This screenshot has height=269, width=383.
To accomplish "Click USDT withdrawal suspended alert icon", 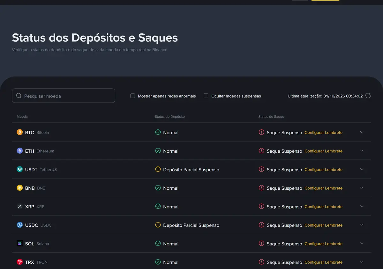I will (x=261, y=169).
